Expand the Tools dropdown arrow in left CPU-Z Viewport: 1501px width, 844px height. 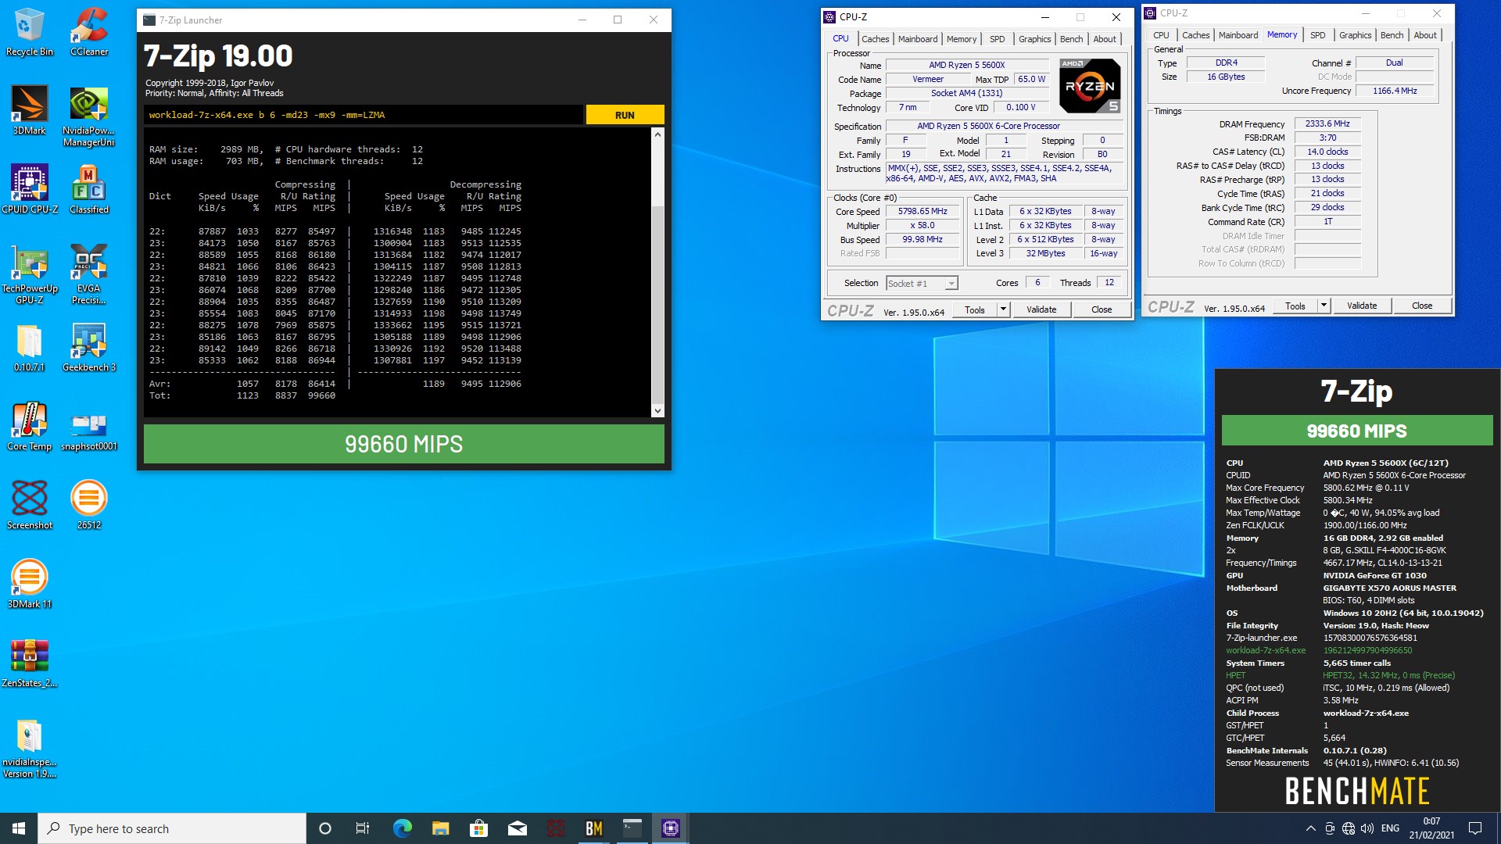point(1003,309)
